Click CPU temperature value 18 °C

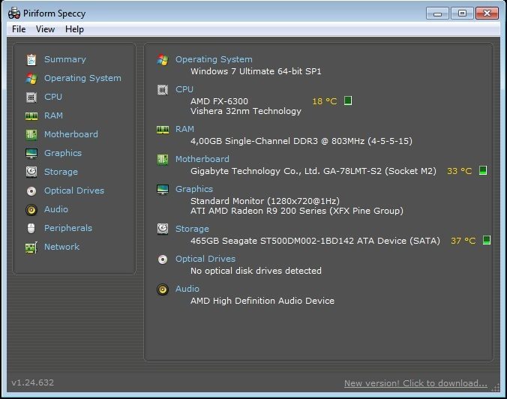point(325,101)
